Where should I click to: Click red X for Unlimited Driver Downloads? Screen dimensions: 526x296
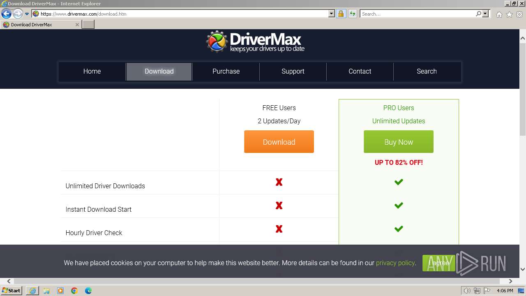click(279, 182)
